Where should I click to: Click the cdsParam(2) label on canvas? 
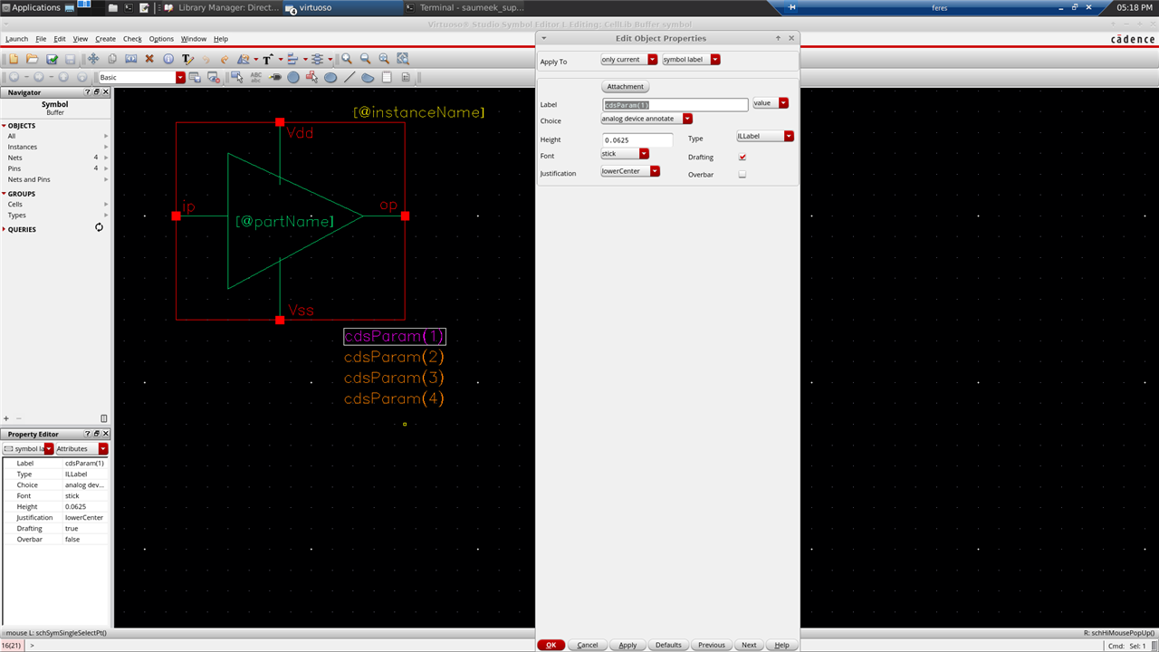point(394,358)
